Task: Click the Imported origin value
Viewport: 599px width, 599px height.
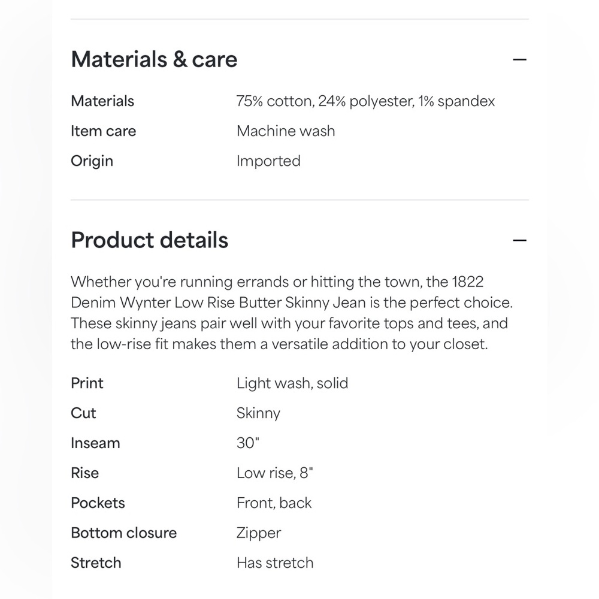Action: 268,161
